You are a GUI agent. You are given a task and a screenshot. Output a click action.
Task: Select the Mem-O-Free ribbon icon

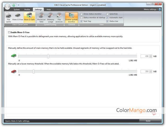click(18, 17)
